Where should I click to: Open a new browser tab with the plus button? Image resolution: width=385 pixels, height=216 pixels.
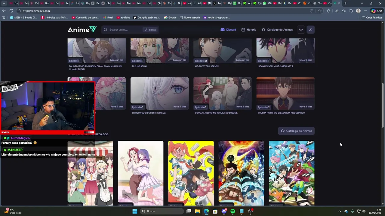click(345, 3)
